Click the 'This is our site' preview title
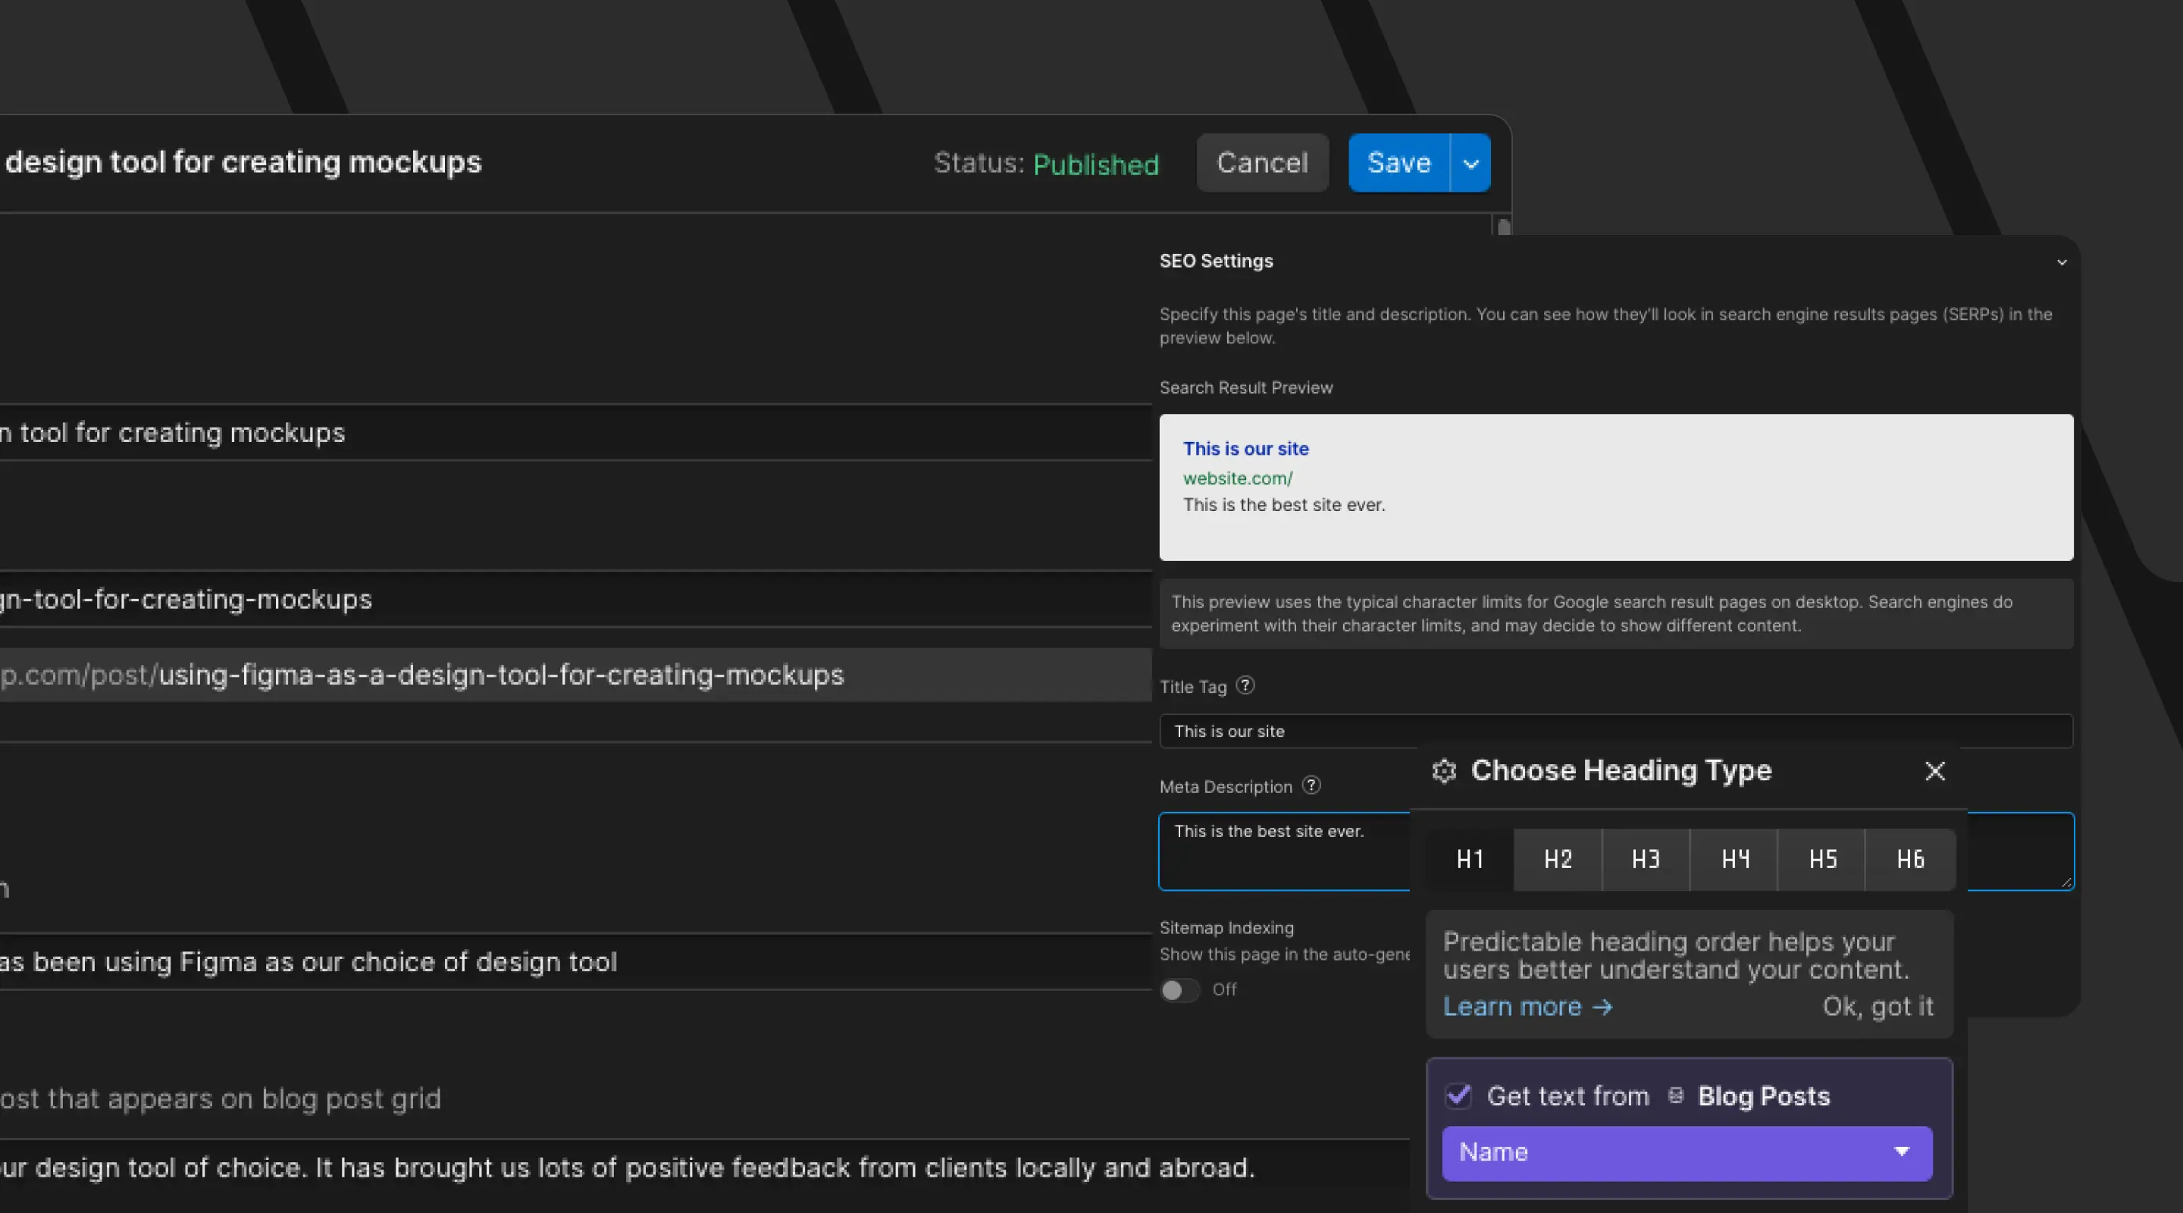Image resolution: width=2183 pixels, height=1213 pixels. tap(1245, 448)
